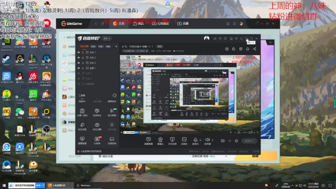
Task: Open the 官方剪辑 scissors tool
Action: [112, 112]
